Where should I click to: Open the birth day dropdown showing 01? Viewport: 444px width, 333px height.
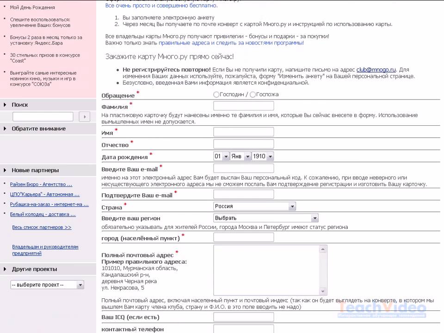(221, 156)
